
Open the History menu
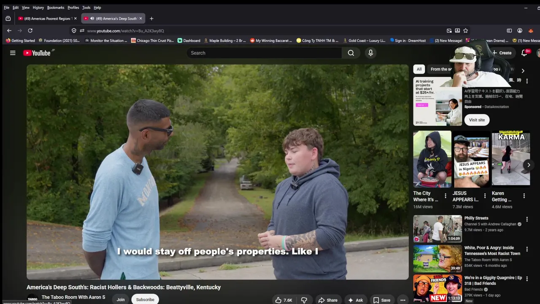38,8
